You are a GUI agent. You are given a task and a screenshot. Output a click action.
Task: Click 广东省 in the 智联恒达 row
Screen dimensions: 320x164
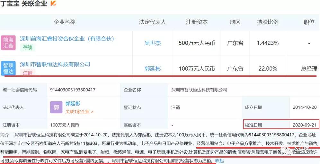(x=235, y=69)
